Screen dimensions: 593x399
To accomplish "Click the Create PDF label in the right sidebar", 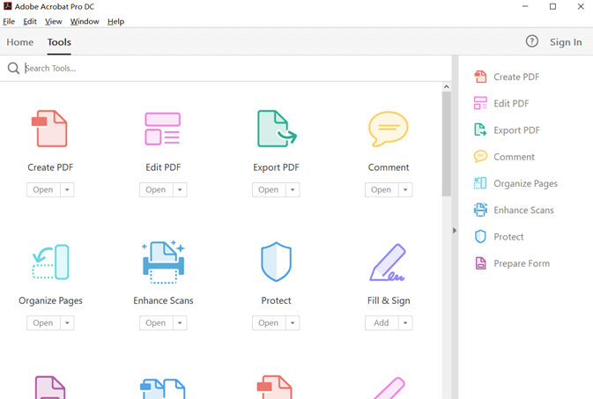I will click(516, 77).
